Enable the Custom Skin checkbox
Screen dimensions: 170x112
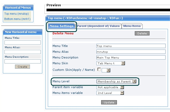(99, 70)
